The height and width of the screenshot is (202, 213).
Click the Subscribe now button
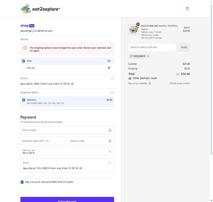(x=67, y=200)
